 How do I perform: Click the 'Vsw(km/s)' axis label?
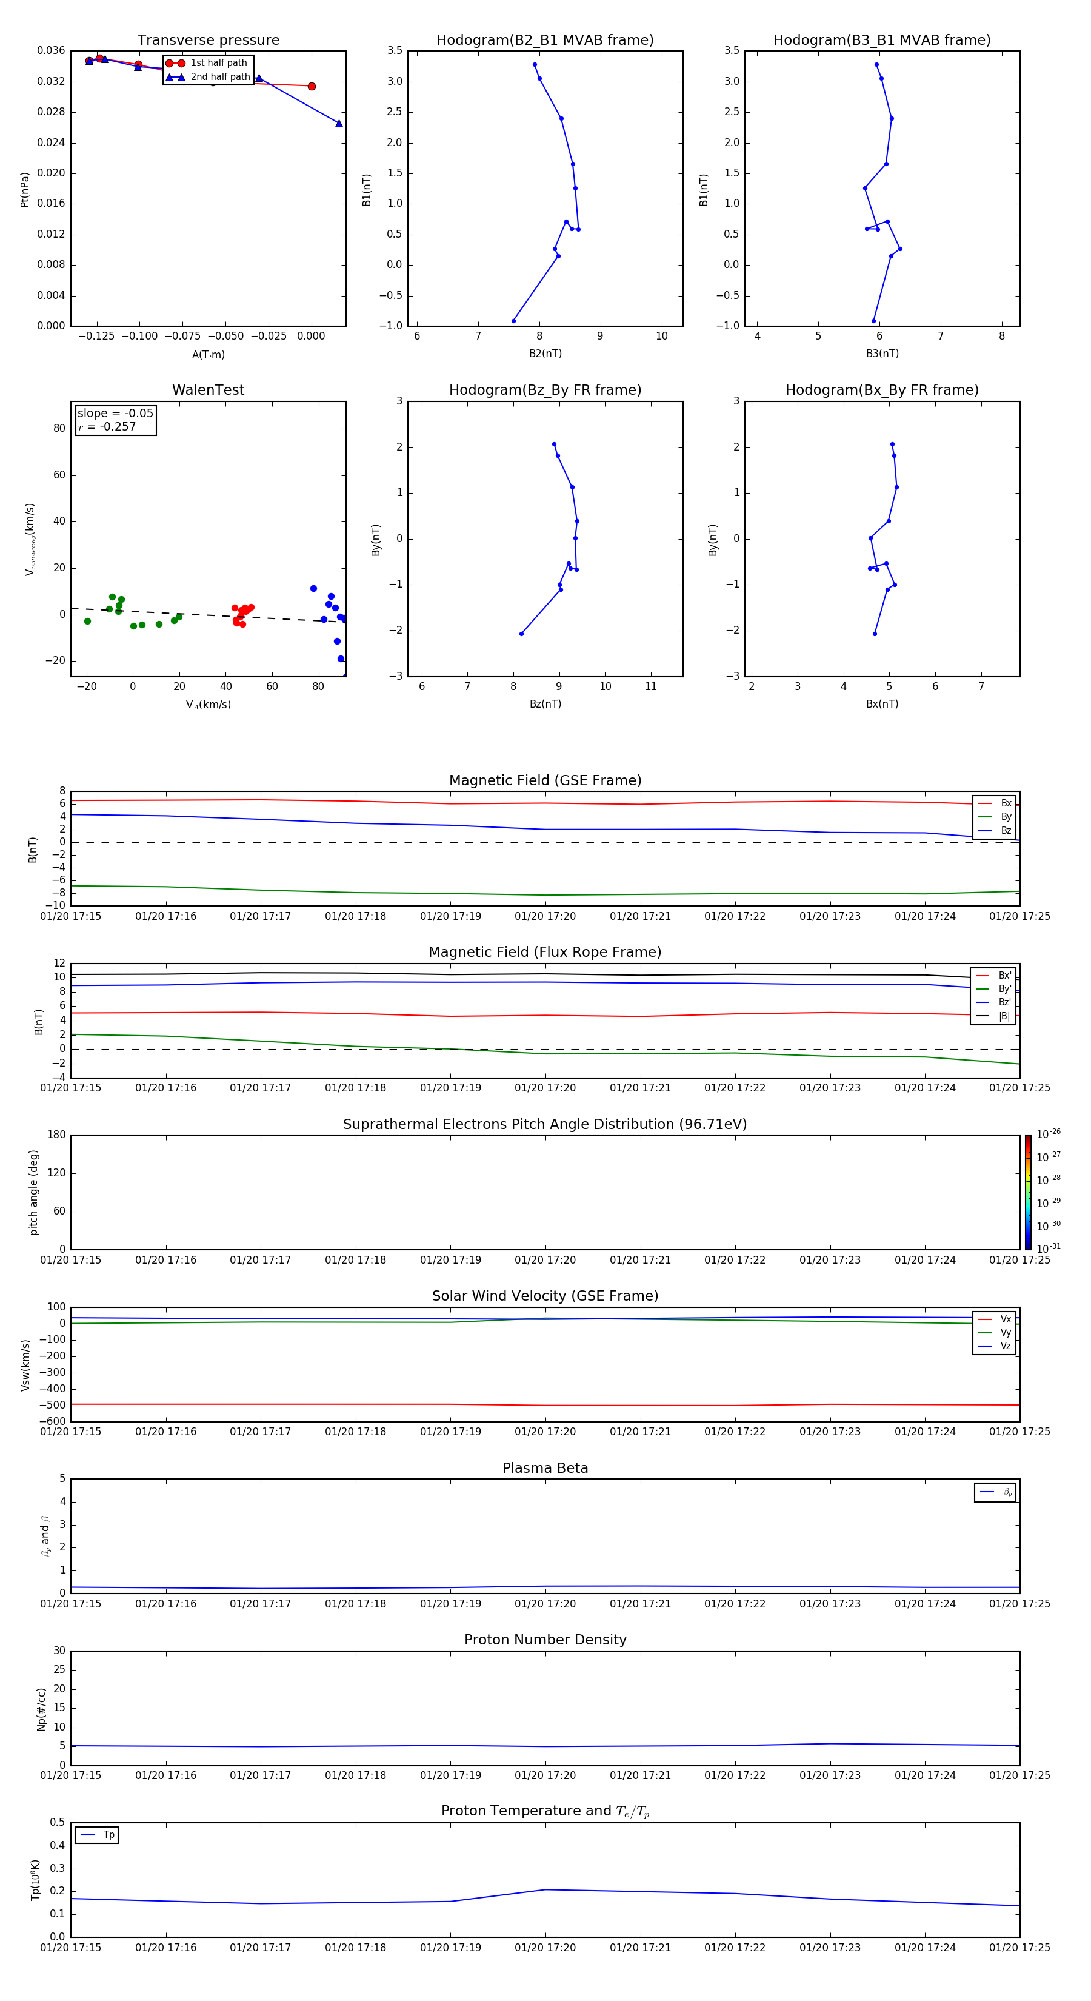click(25, 1365)
